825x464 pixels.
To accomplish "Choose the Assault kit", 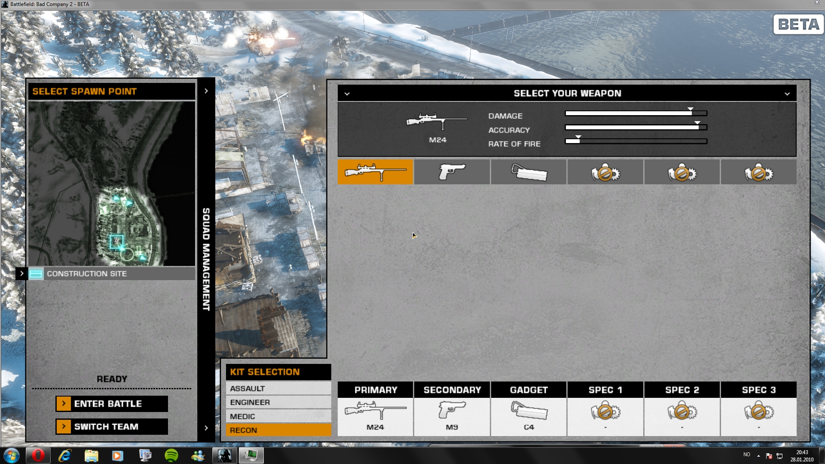I will point(278,388).
